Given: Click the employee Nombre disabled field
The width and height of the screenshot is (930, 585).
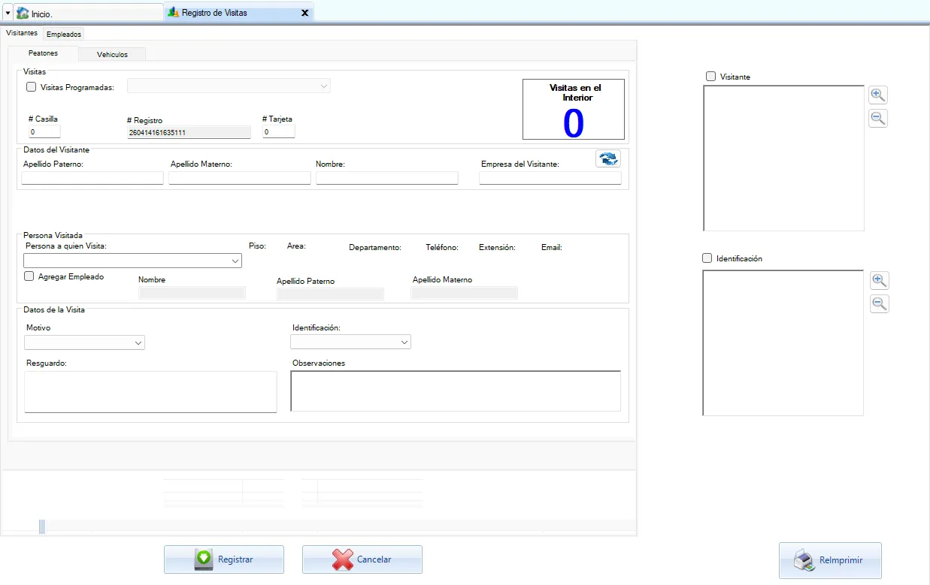Looking at the screenshot, I should pos(192,293).
